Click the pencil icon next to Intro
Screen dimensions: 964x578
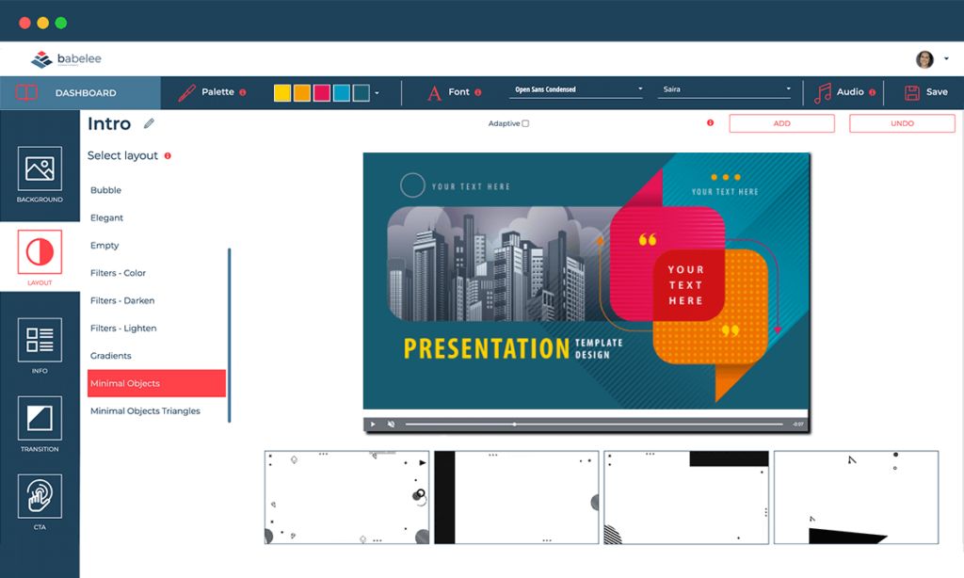tap(149, 123)
